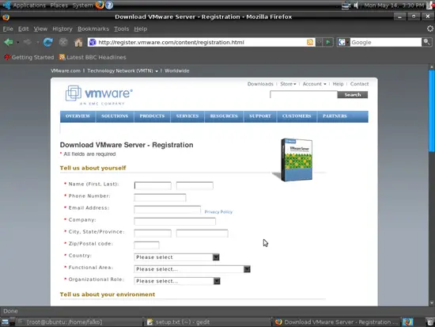This screenshot has height=327, width=435.
Task: Open the search engine selector arrow
Action: pos(347,42)
